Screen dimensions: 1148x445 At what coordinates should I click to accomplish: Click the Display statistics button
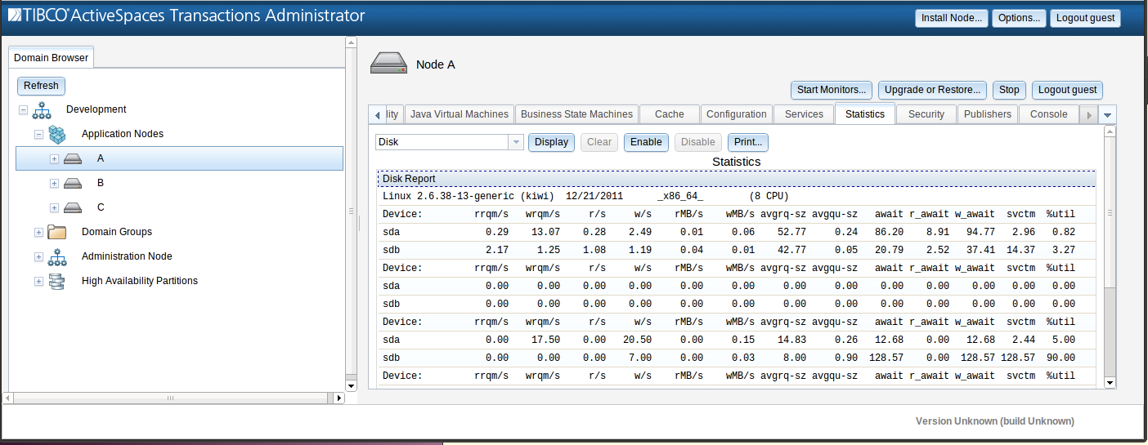click(x=551, y=142)
